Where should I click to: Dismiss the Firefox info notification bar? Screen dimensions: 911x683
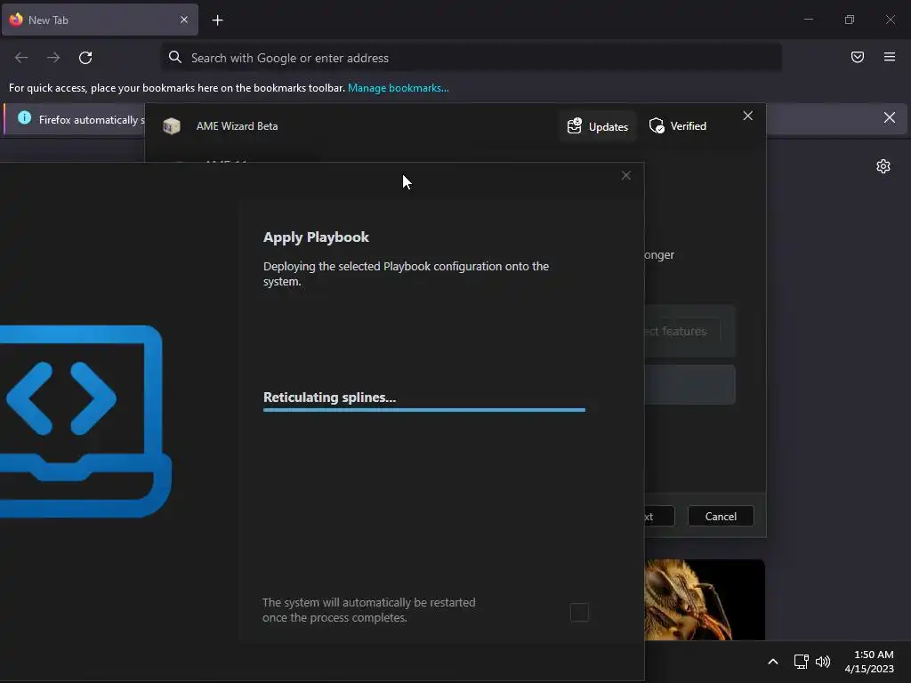click(890, 118)
